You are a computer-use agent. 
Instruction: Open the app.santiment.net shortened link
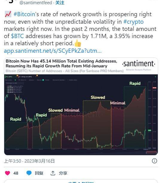53,51
